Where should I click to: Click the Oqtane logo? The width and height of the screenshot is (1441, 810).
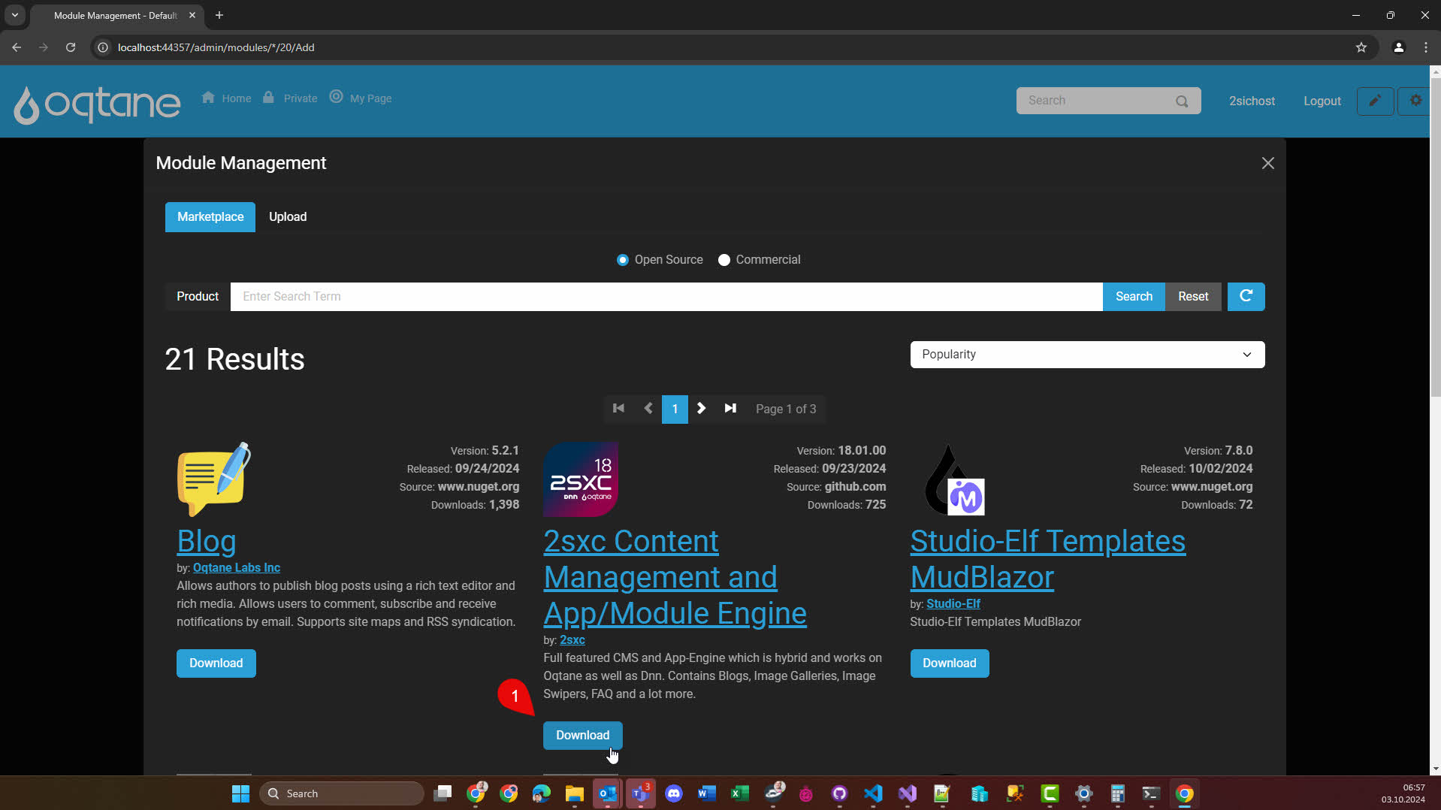click(x=97, y=103)
